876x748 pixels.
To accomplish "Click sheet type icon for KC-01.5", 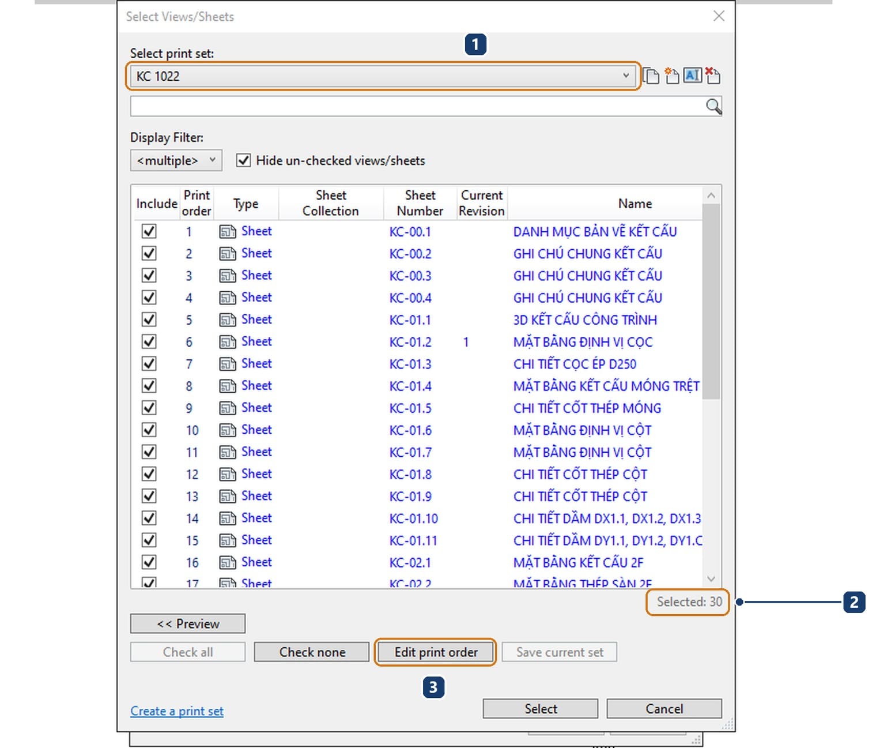I will 228,408.
